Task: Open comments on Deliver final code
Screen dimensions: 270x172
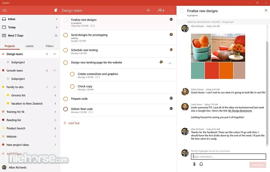Action: (91, 112)
